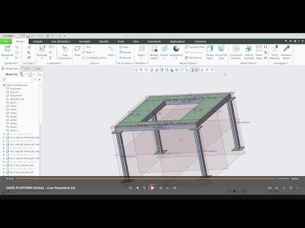Play the video
The height and width of the screenshot is (228, 305).
[152, 187]
